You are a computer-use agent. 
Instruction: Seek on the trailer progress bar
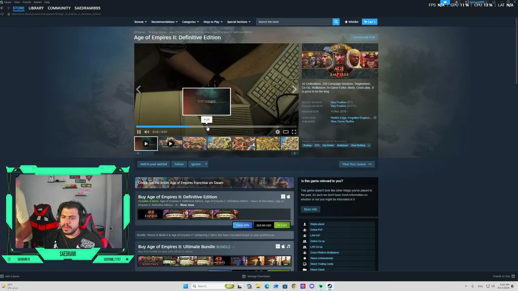click(217, 127)
